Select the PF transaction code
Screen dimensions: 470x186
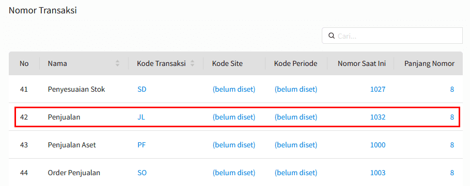tap(142, 145)
